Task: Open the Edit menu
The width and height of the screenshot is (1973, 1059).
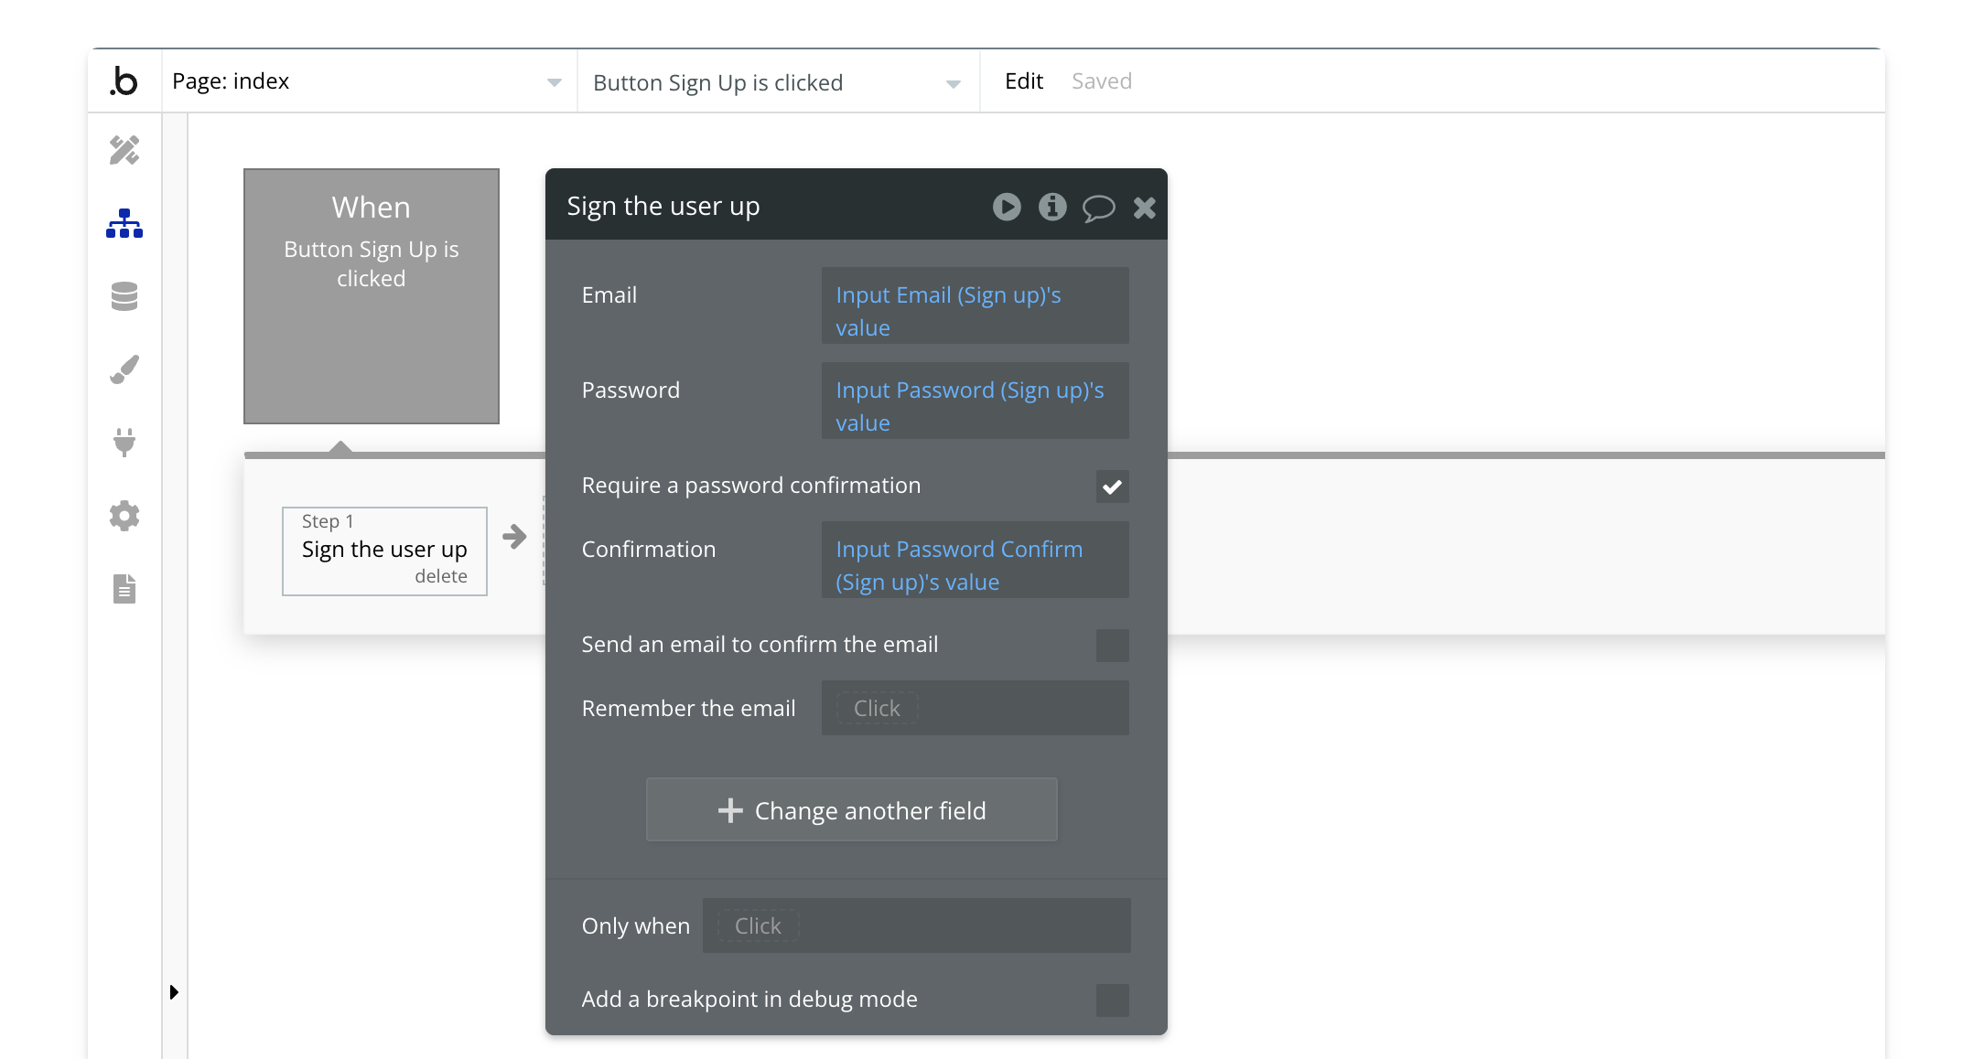Action: coord(1023,81)
